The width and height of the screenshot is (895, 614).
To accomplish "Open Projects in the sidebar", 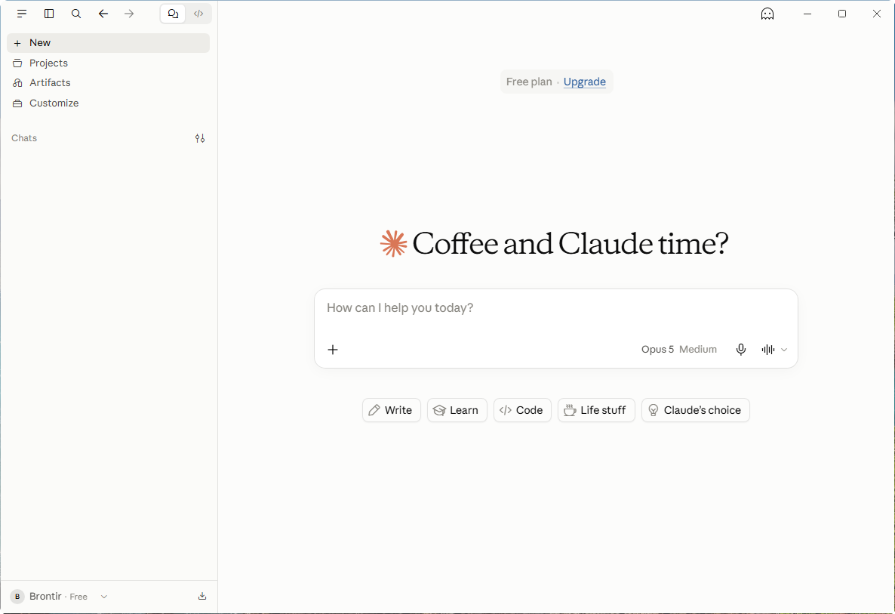I will pos(109,63).
